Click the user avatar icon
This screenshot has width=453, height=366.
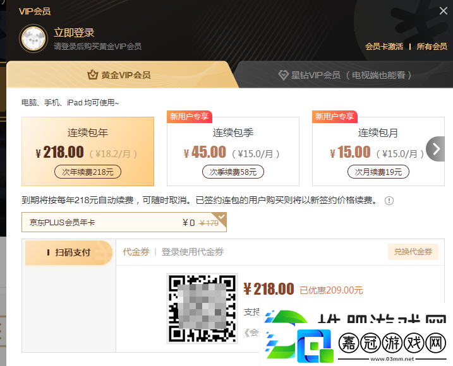(x=33, y=38)
